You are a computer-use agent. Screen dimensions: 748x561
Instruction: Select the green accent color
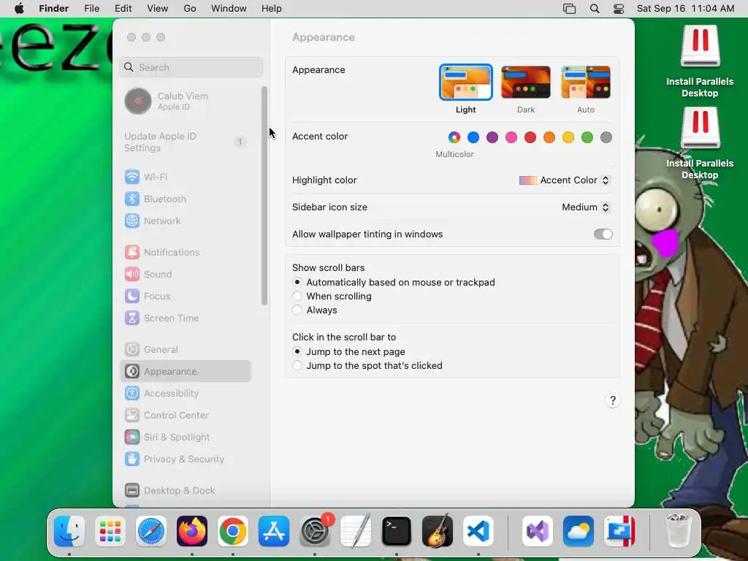pyautogui.click(x=587, y=137)
